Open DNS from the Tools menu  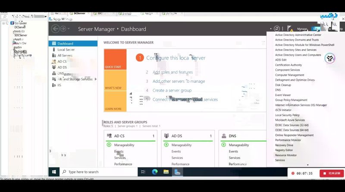[278, 90]
